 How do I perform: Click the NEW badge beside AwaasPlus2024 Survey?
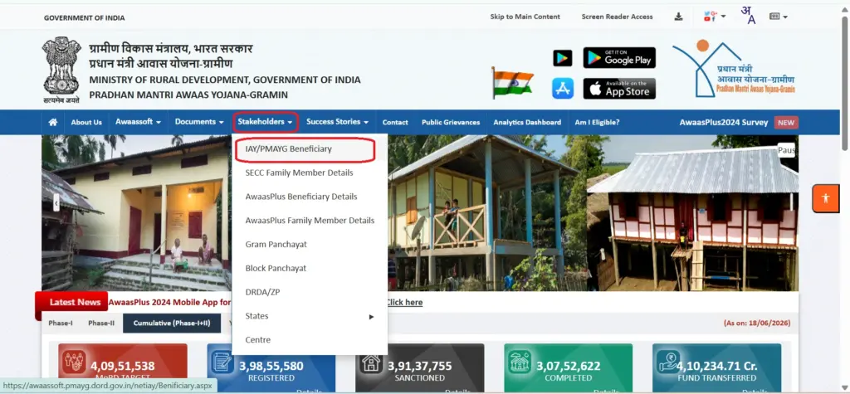786,123
